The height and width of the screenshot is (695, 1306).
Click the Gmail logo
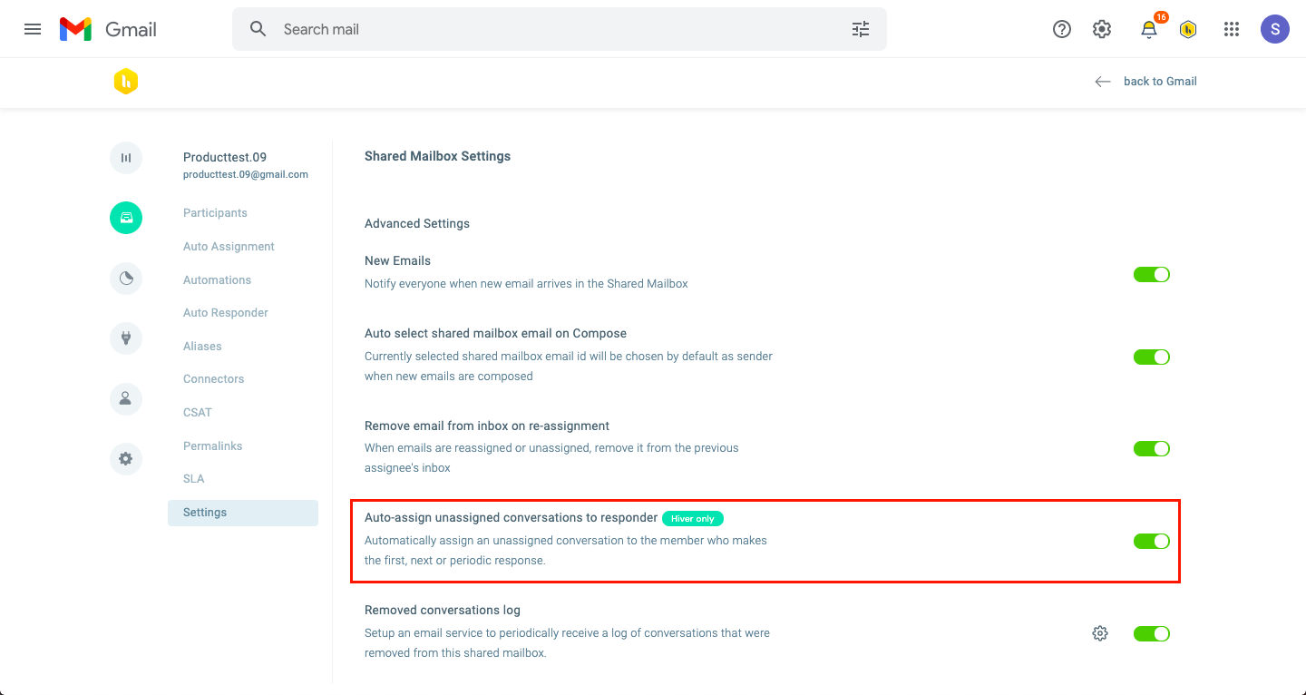coord(108,29)
